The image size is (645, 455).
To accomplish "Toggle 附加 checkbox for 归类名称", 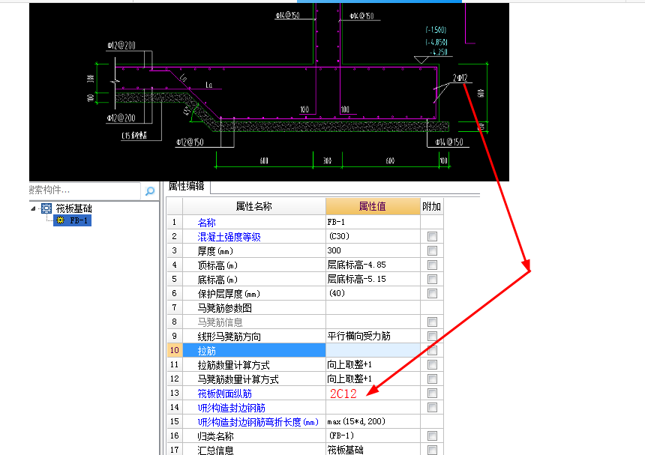I will (432, 436).
